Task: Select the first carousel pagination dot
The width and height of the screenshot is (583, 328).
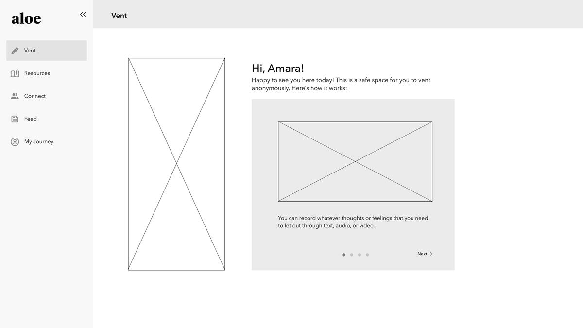Action: [x=343, y=255]
